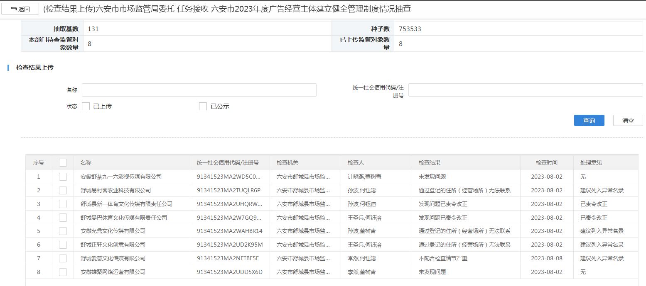
Task: Click the 查询 search button
Action: tap(589, 121)
